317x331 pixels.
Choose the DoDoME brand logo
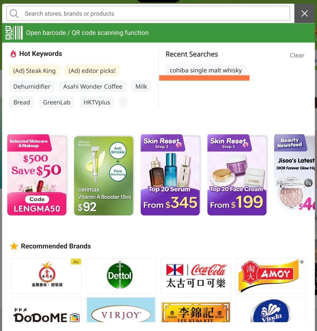46,310
